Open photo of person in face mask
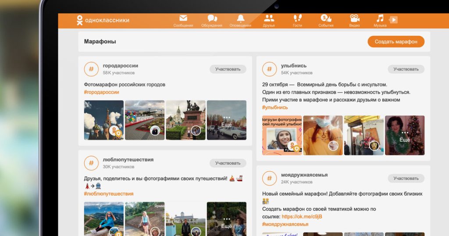Viewport: 449px width, 236px height. [323, 135]
